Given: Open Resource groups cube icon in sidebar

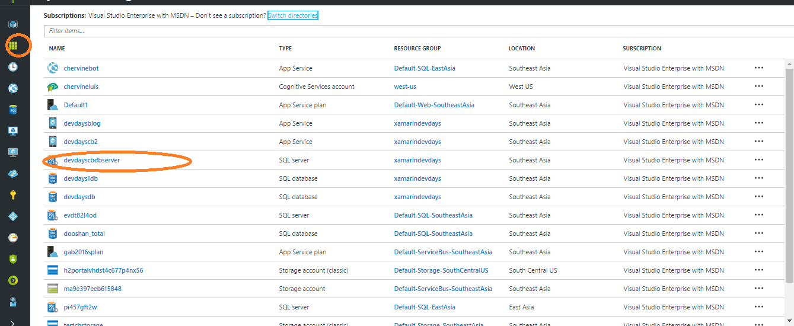Looking at the screenshot, I should tap(13, 24).
